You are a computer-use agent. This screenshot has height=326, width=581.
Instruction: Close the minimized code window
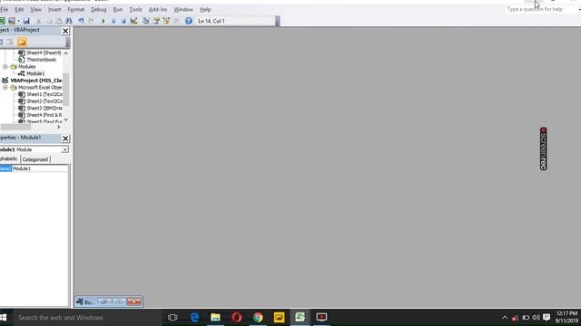133,302
